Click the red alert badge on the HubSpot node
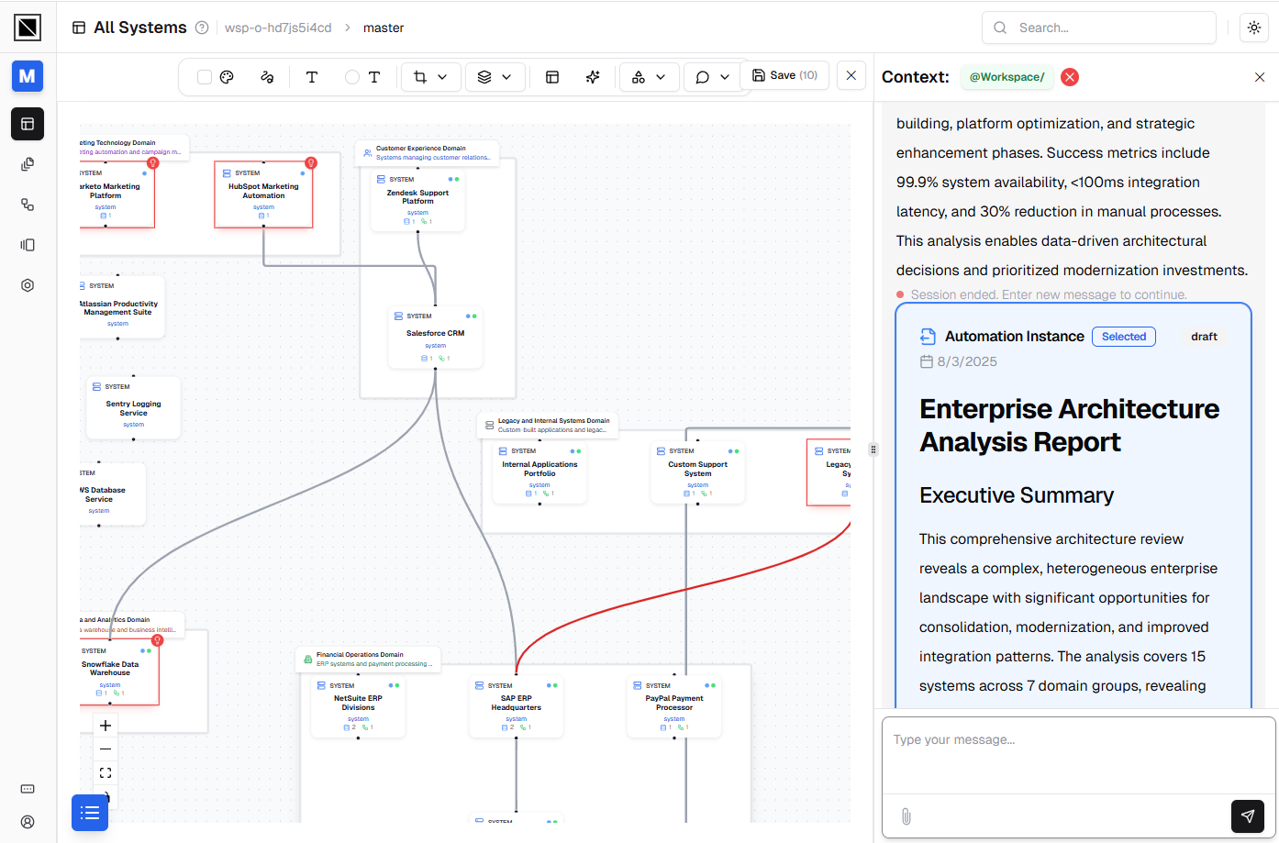 pyautogui.click(x=311, y=162)
